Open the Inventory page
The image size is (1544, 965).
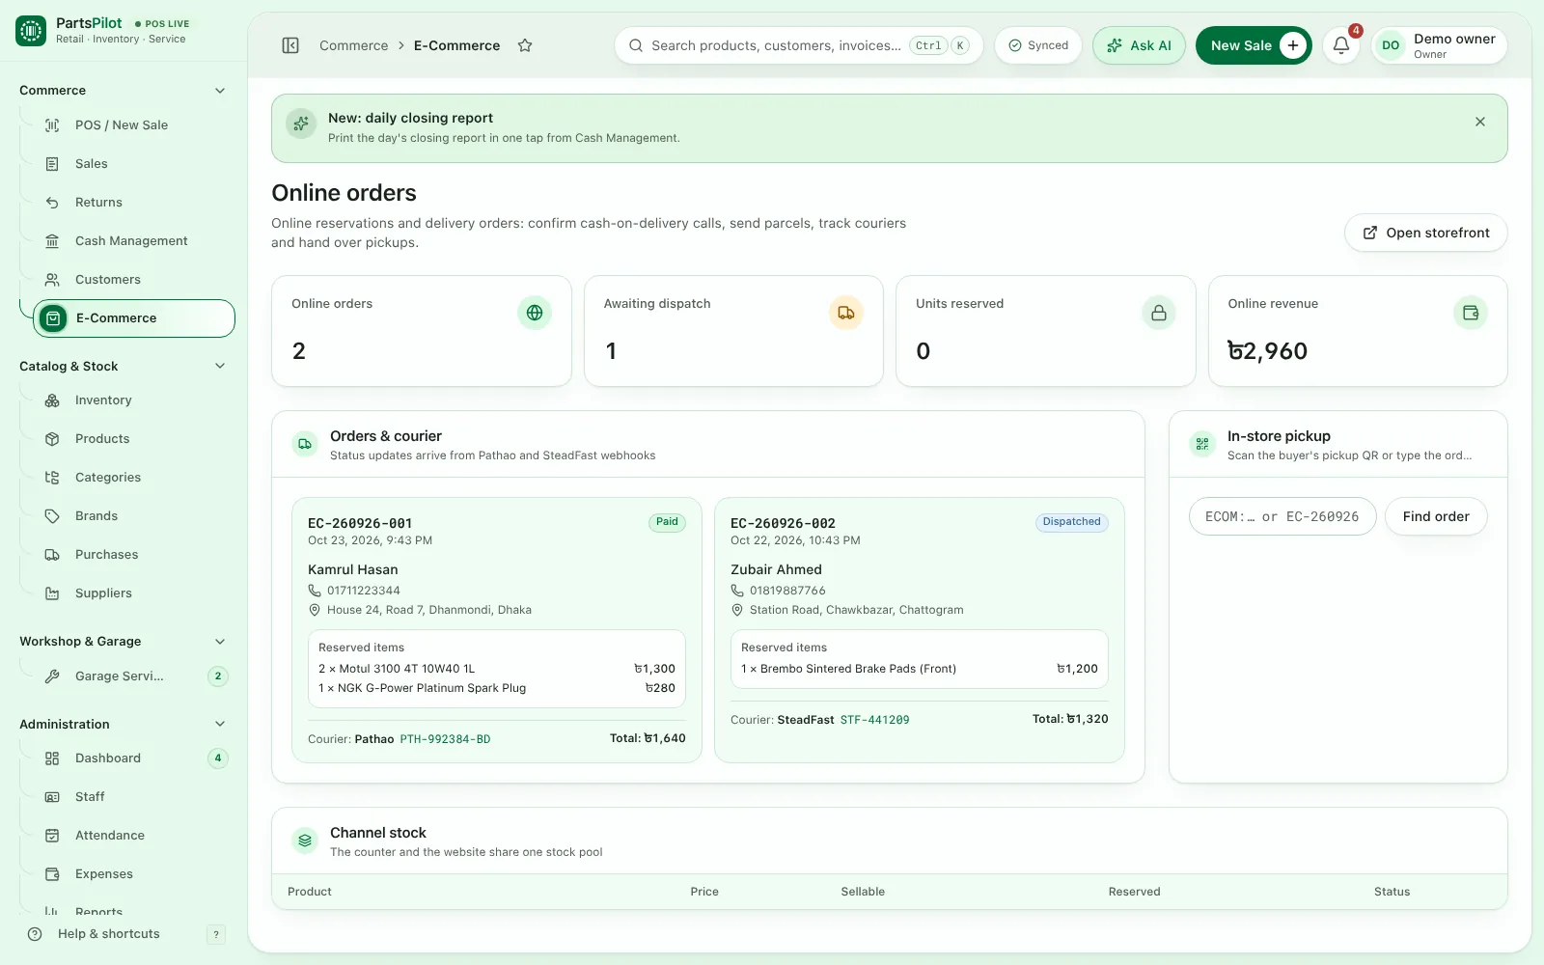point(134,400)
